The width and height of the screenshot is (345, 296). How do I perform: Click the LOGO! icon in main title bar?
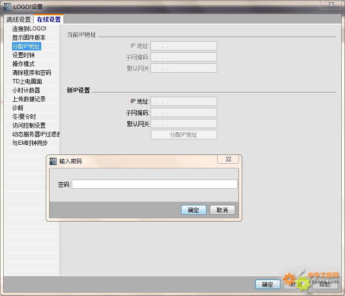click(x=7, y=6)
